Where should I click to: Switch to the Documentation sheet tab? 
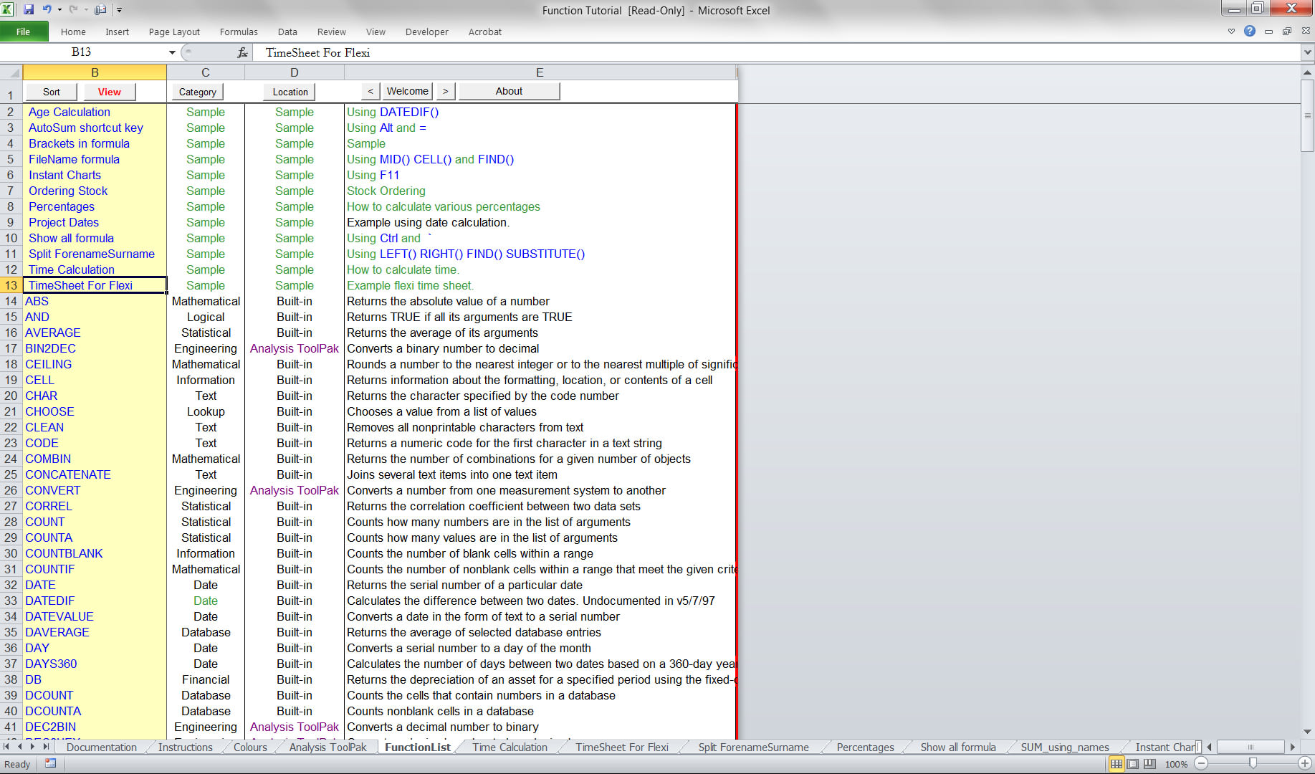(x=101, y=747)
